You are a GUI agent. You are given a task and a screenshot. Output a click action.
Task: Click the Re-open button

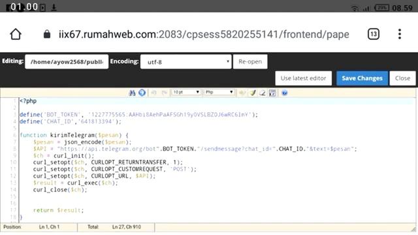pos(250,62)
